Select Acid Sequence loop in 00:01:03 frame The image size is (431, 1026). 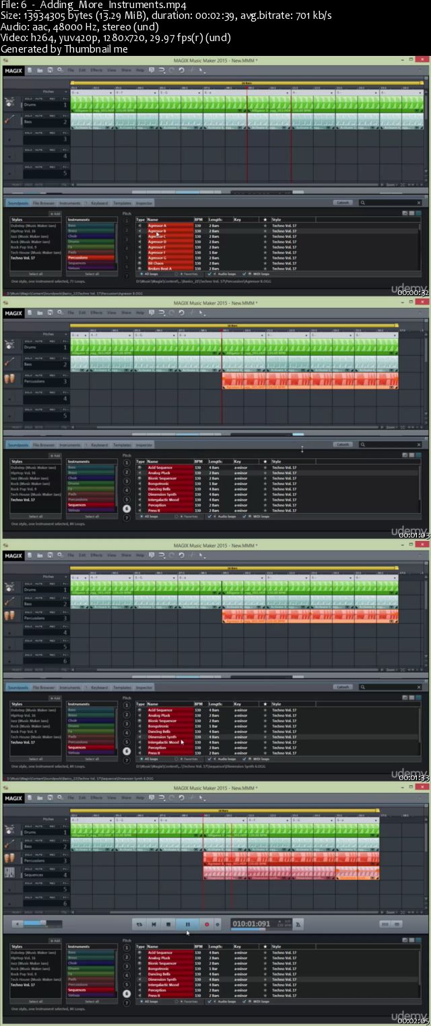(276, 468)
